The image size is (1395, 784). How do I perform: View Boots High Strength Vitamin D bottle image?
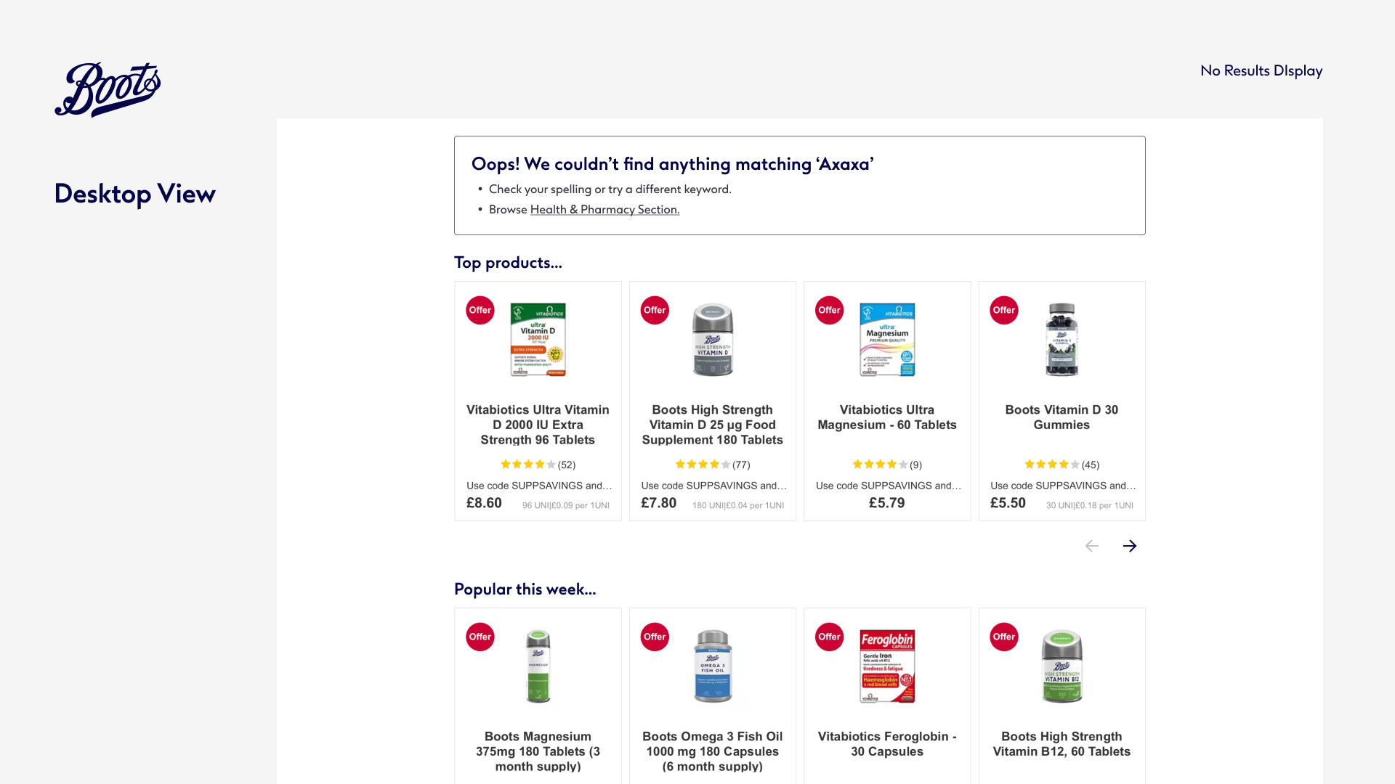click(x=712, y=340)
